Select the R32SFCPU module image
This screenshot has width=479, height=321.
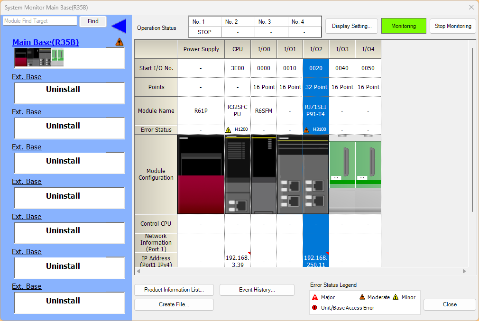[238, 174]
